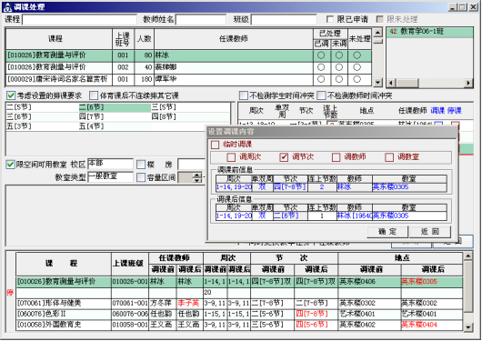Open the 校区 本部 dropdown
This screenshot has height=341, width=482.
point(110,164)
